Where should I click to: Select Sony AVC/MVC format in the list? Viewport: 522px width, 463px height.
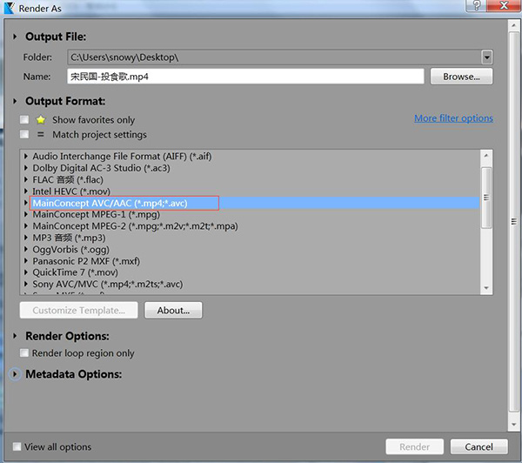(x=107, y=284)
